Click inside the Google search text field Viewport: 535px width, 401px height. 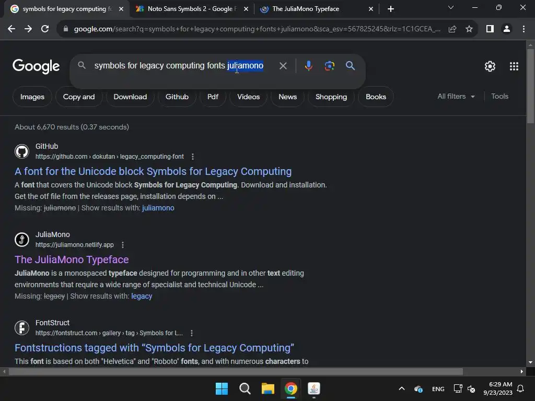(179, 65)
